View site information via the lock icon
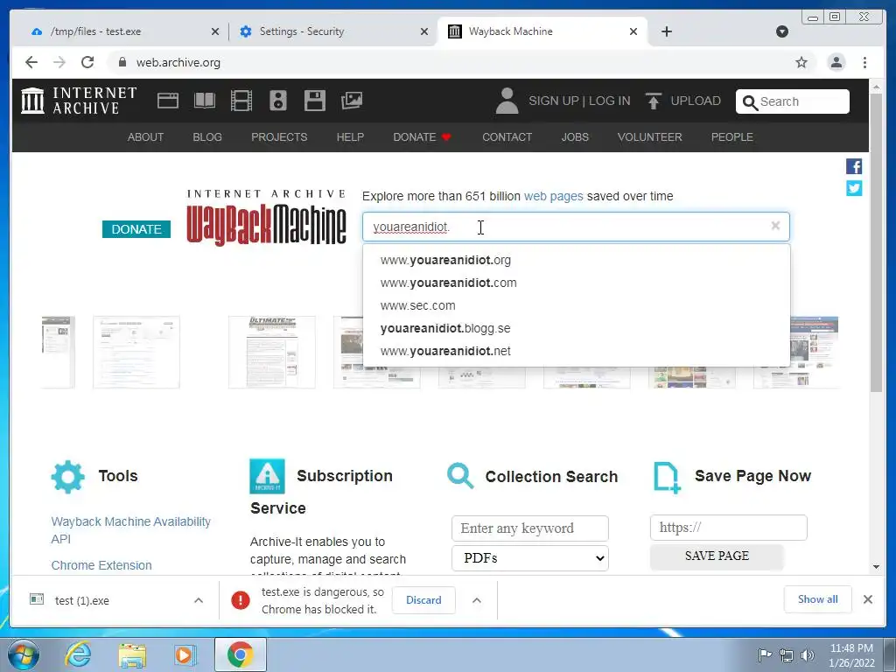Image resolution: width=896 pixels, height=672 pixels. [x=122, y=62]
